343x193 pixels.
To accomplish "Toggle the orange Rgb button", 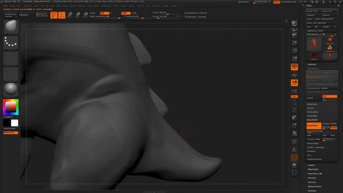I will pos(104,13).
